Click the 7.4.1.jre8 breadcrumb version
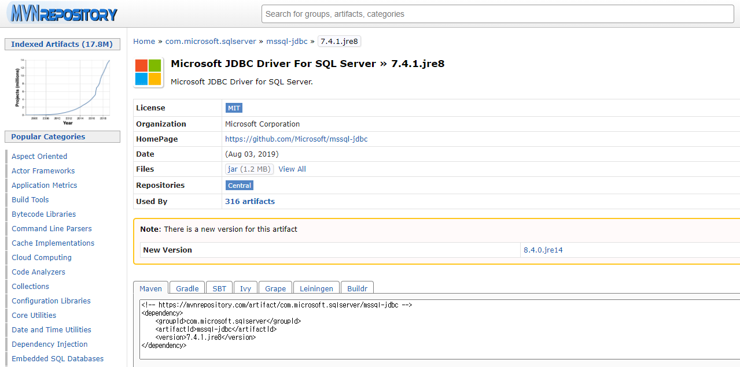The image size is (740, 367). [340, 42]
